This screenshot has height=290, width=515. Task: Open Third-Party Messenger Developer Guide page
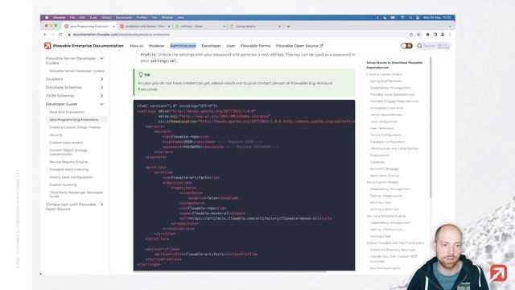tap(76, 194)
